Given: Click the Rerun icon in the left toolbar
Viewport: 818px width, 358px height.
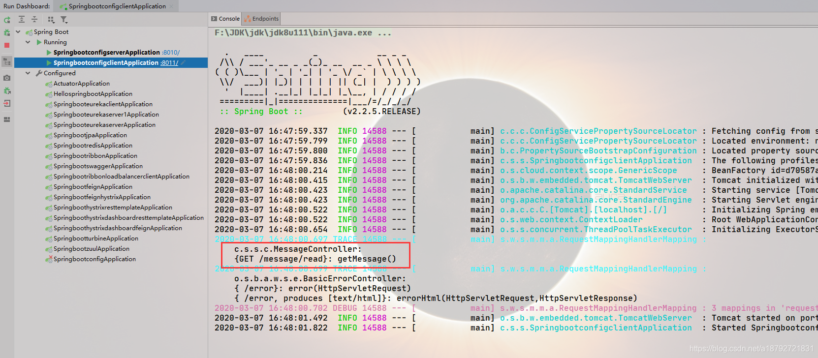Looking at the screenshot, I should click(x=7, y=20).
